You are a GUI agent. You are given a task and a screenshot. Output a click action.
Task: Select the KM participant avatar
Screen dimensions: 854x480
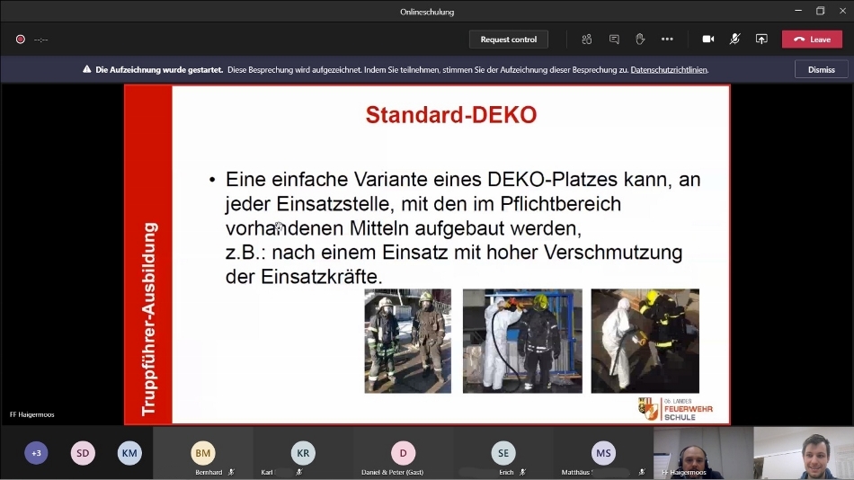pos(129,453)
